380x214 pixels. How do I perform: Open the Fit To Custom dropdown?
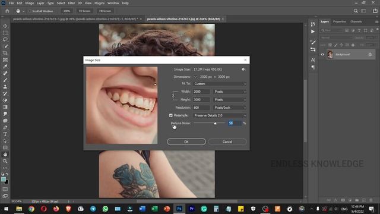point(220,84)
